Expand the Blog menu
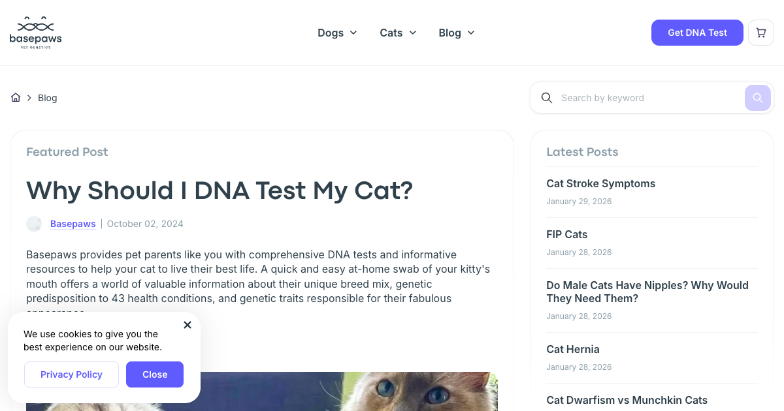784x411 pixels. pos(457,33)
